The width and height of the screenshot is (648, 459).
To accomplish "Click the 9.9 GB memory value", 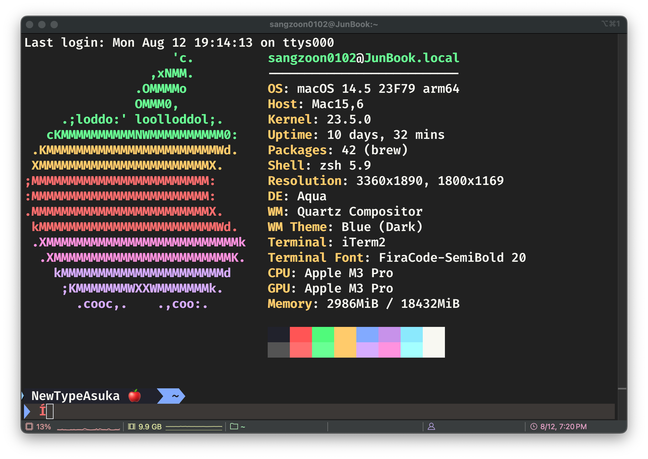I will click(x=150, y=427).
